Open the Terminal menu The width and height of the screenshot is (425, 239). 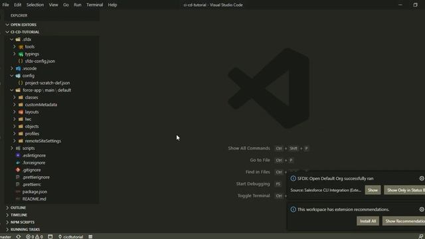pos(94,5)
